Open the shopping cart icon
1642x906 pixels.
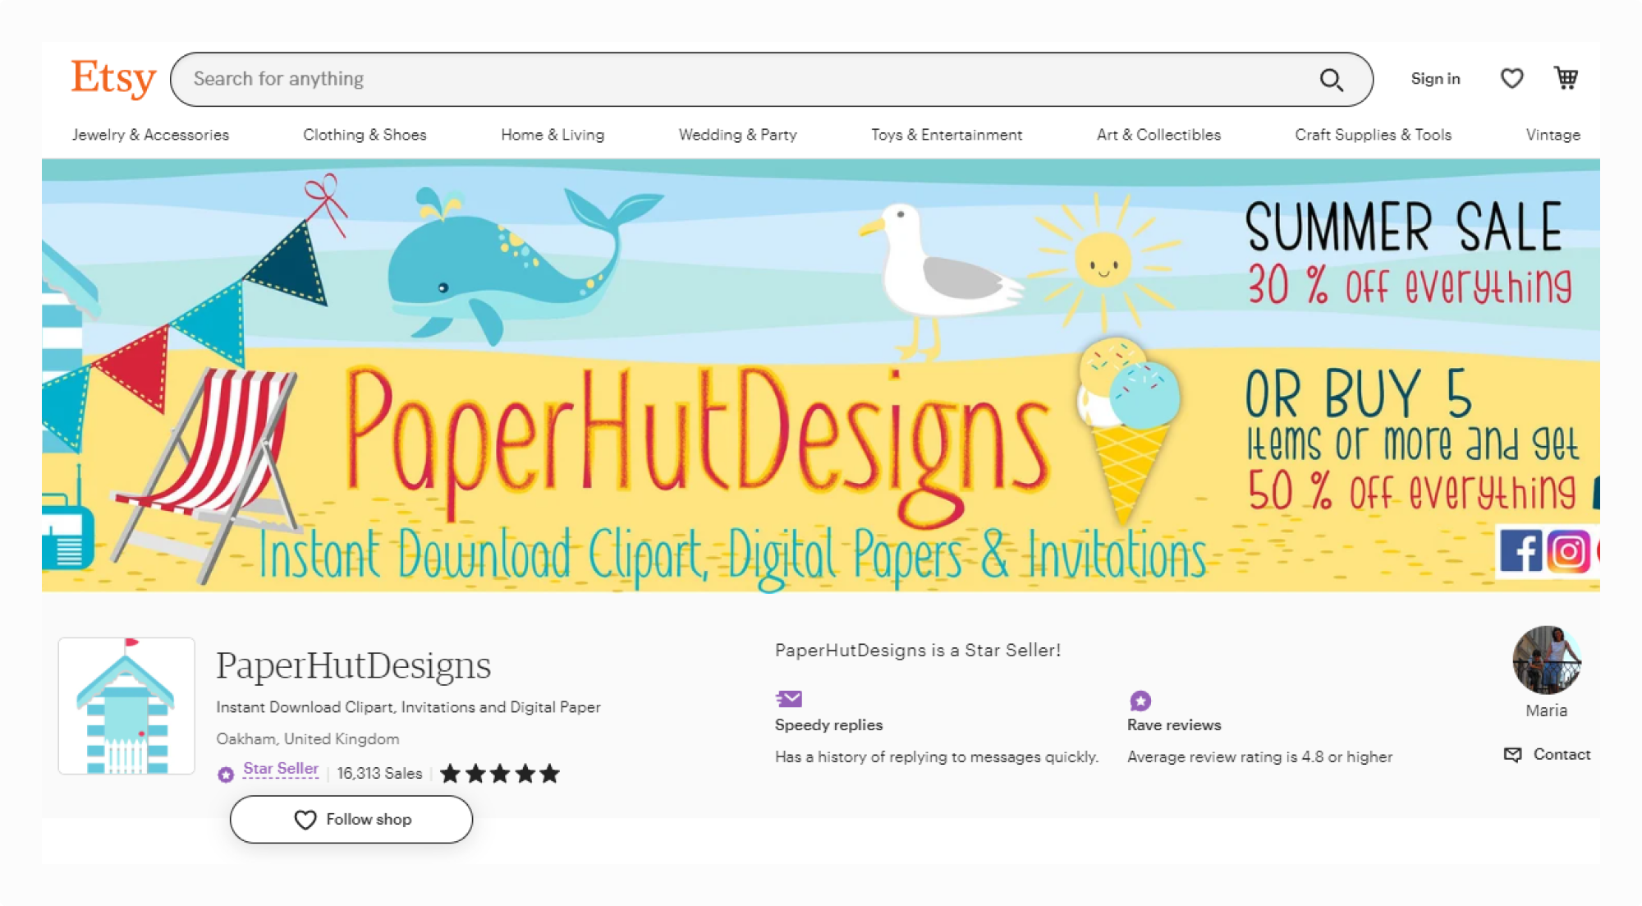[x=1566, y=78]
